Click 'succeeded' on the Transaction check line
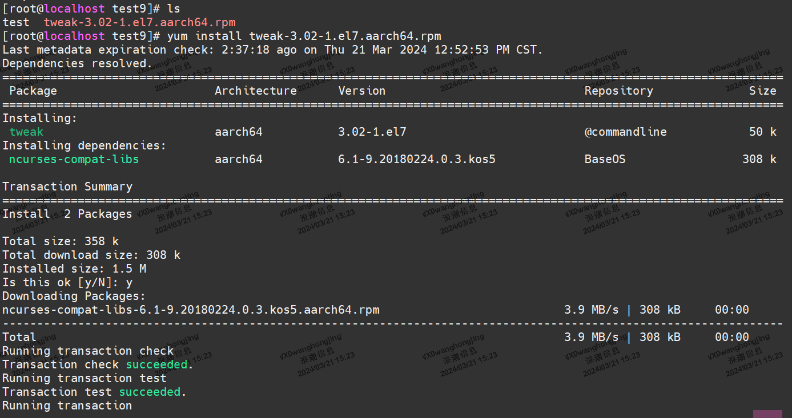The height and width of the screenshot is (418, 792). click(157, 364)
